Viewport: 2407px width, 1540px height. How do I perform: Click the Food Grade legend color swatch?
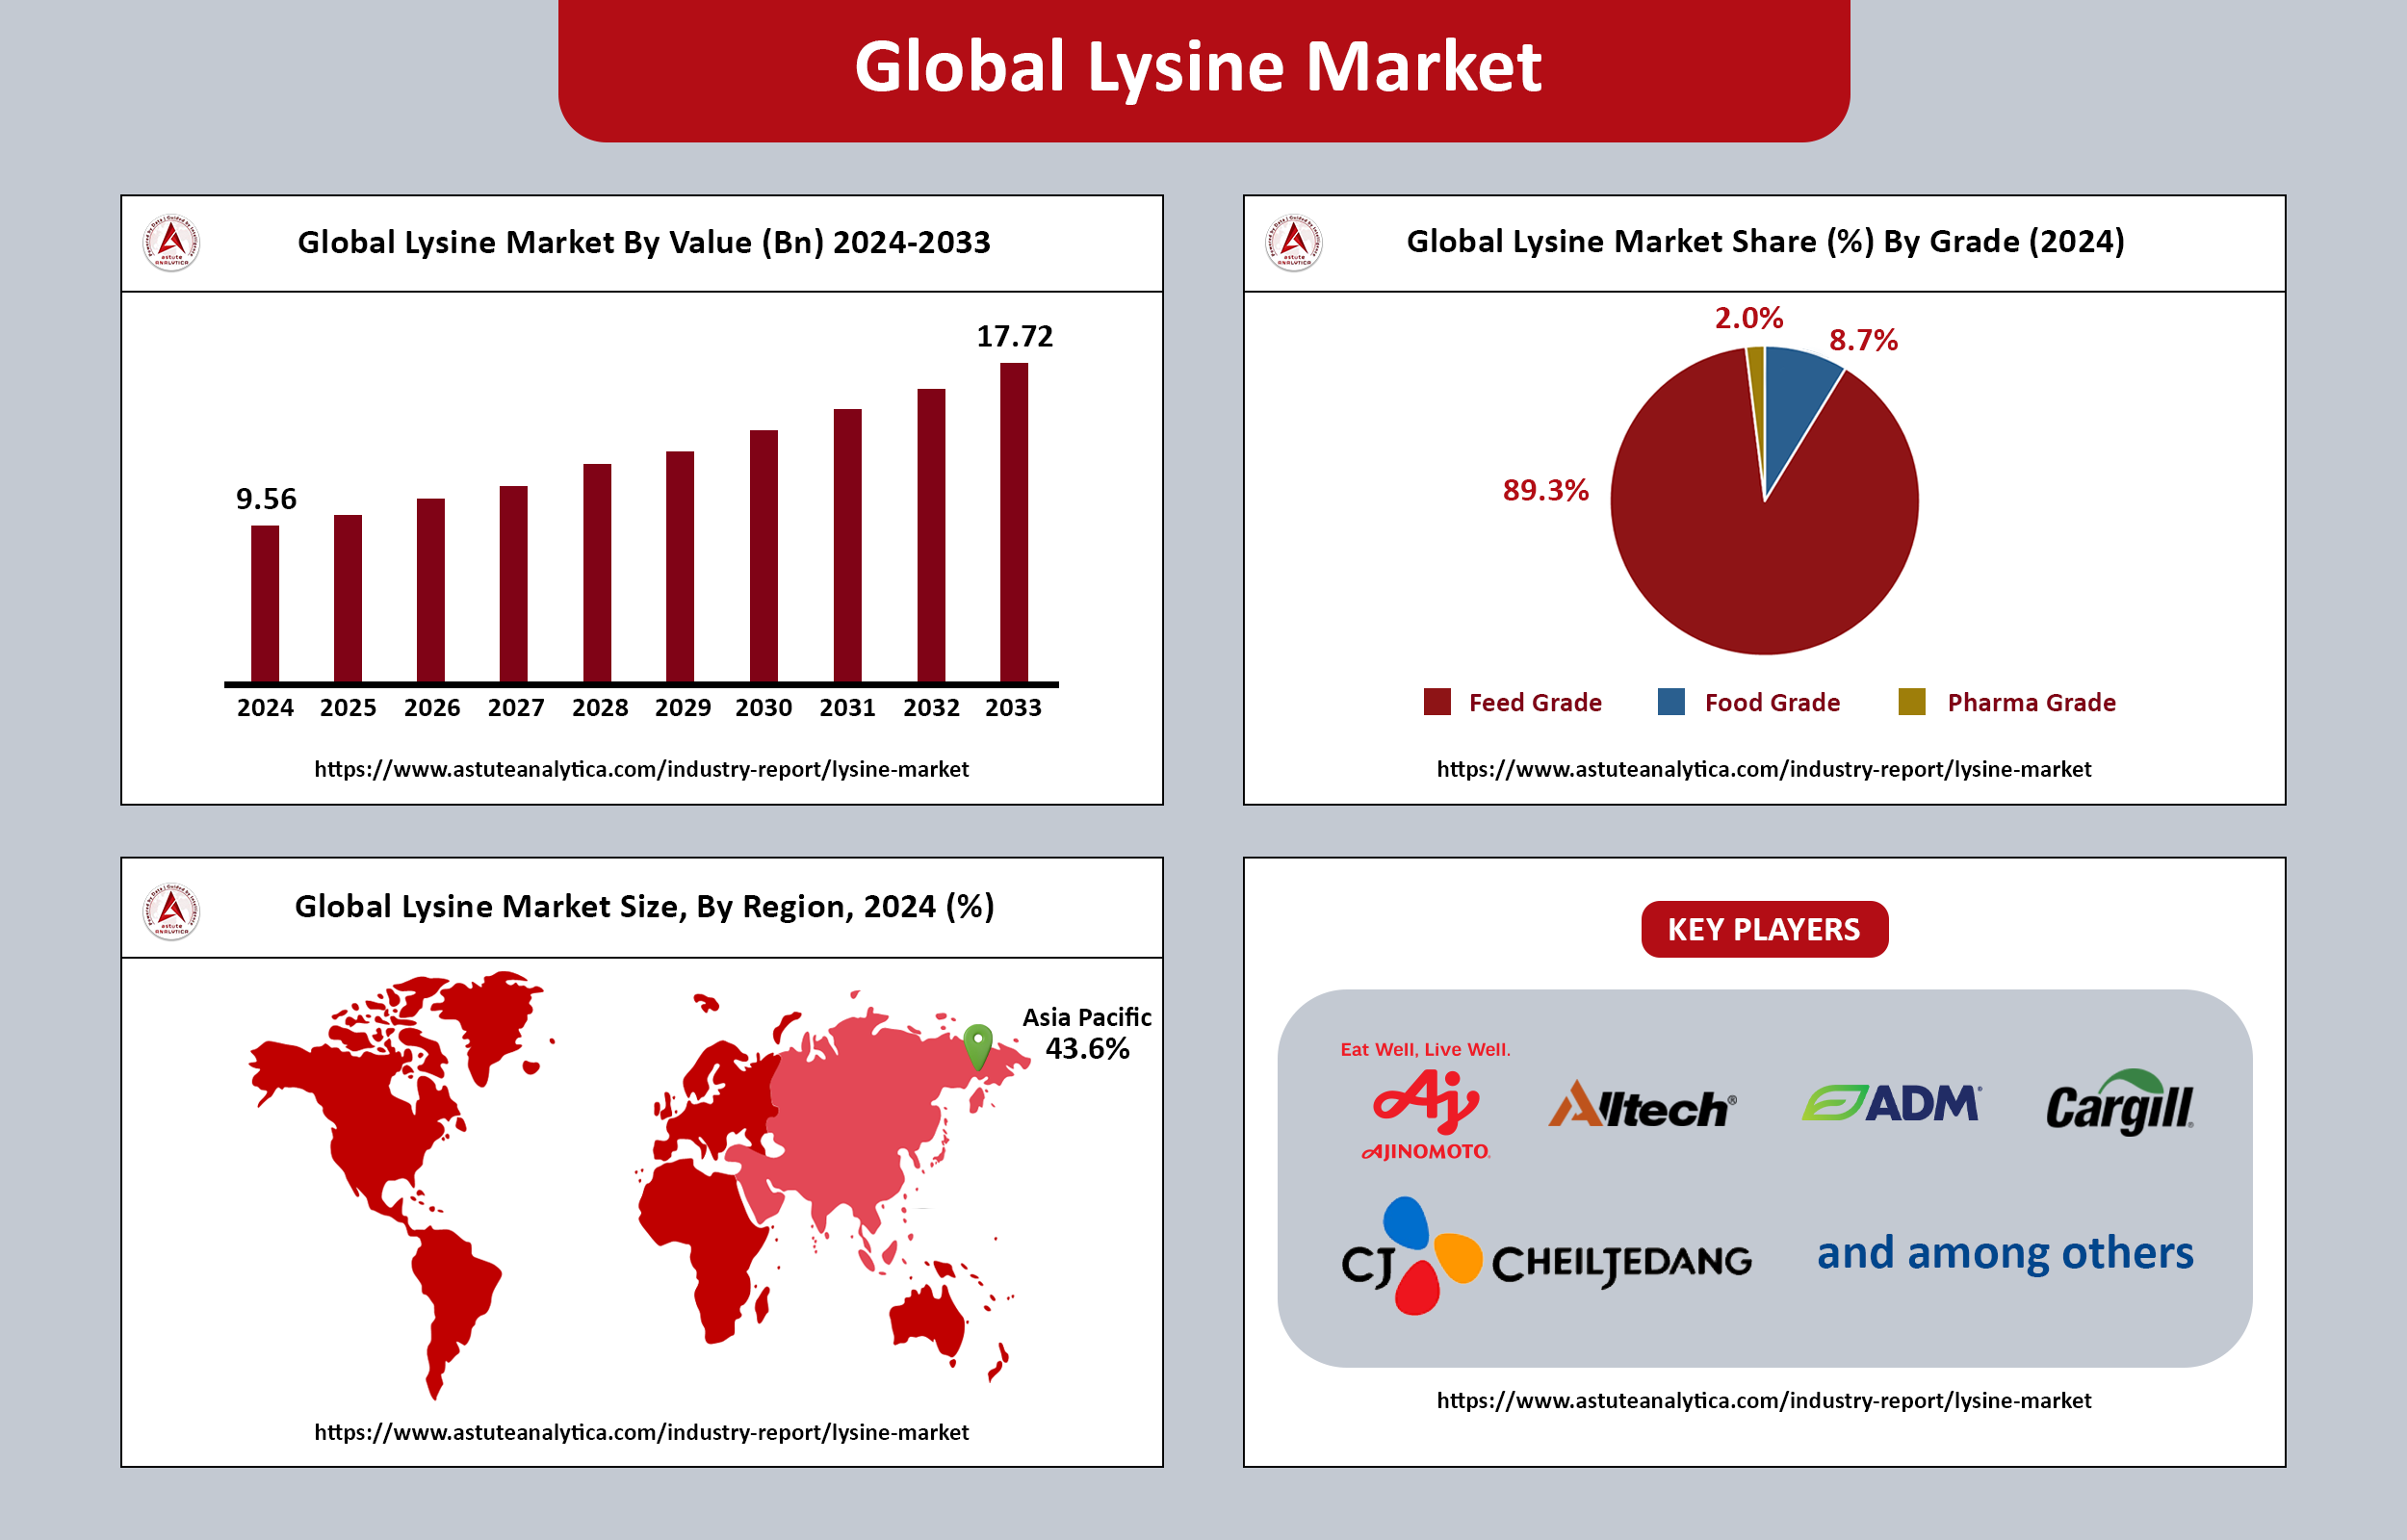pyautogui.click(x=1671, y=702)
